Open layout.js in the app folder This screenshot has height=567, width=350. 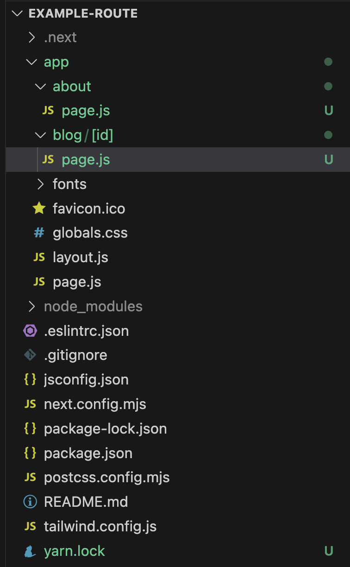(x=80, y=257)
